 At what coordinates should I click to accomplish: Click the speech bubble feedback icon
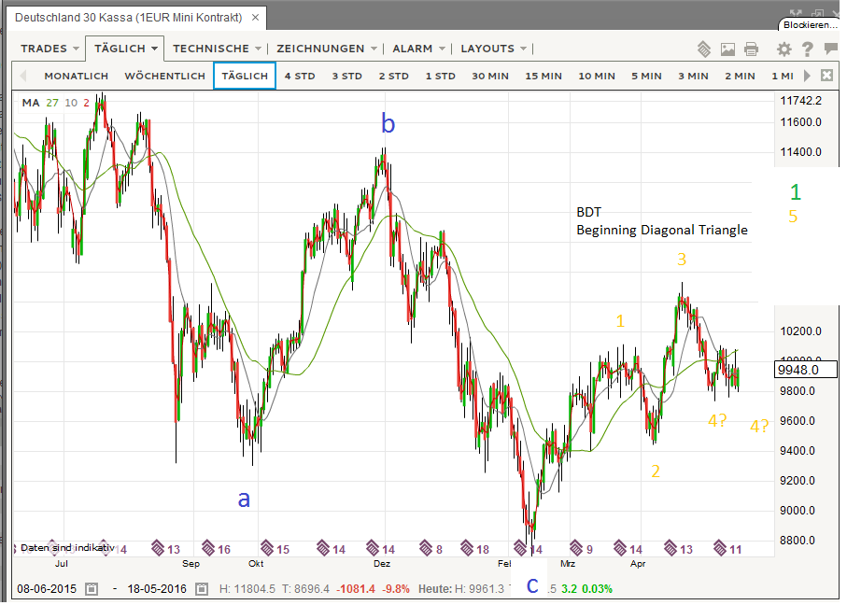[830, 49]
